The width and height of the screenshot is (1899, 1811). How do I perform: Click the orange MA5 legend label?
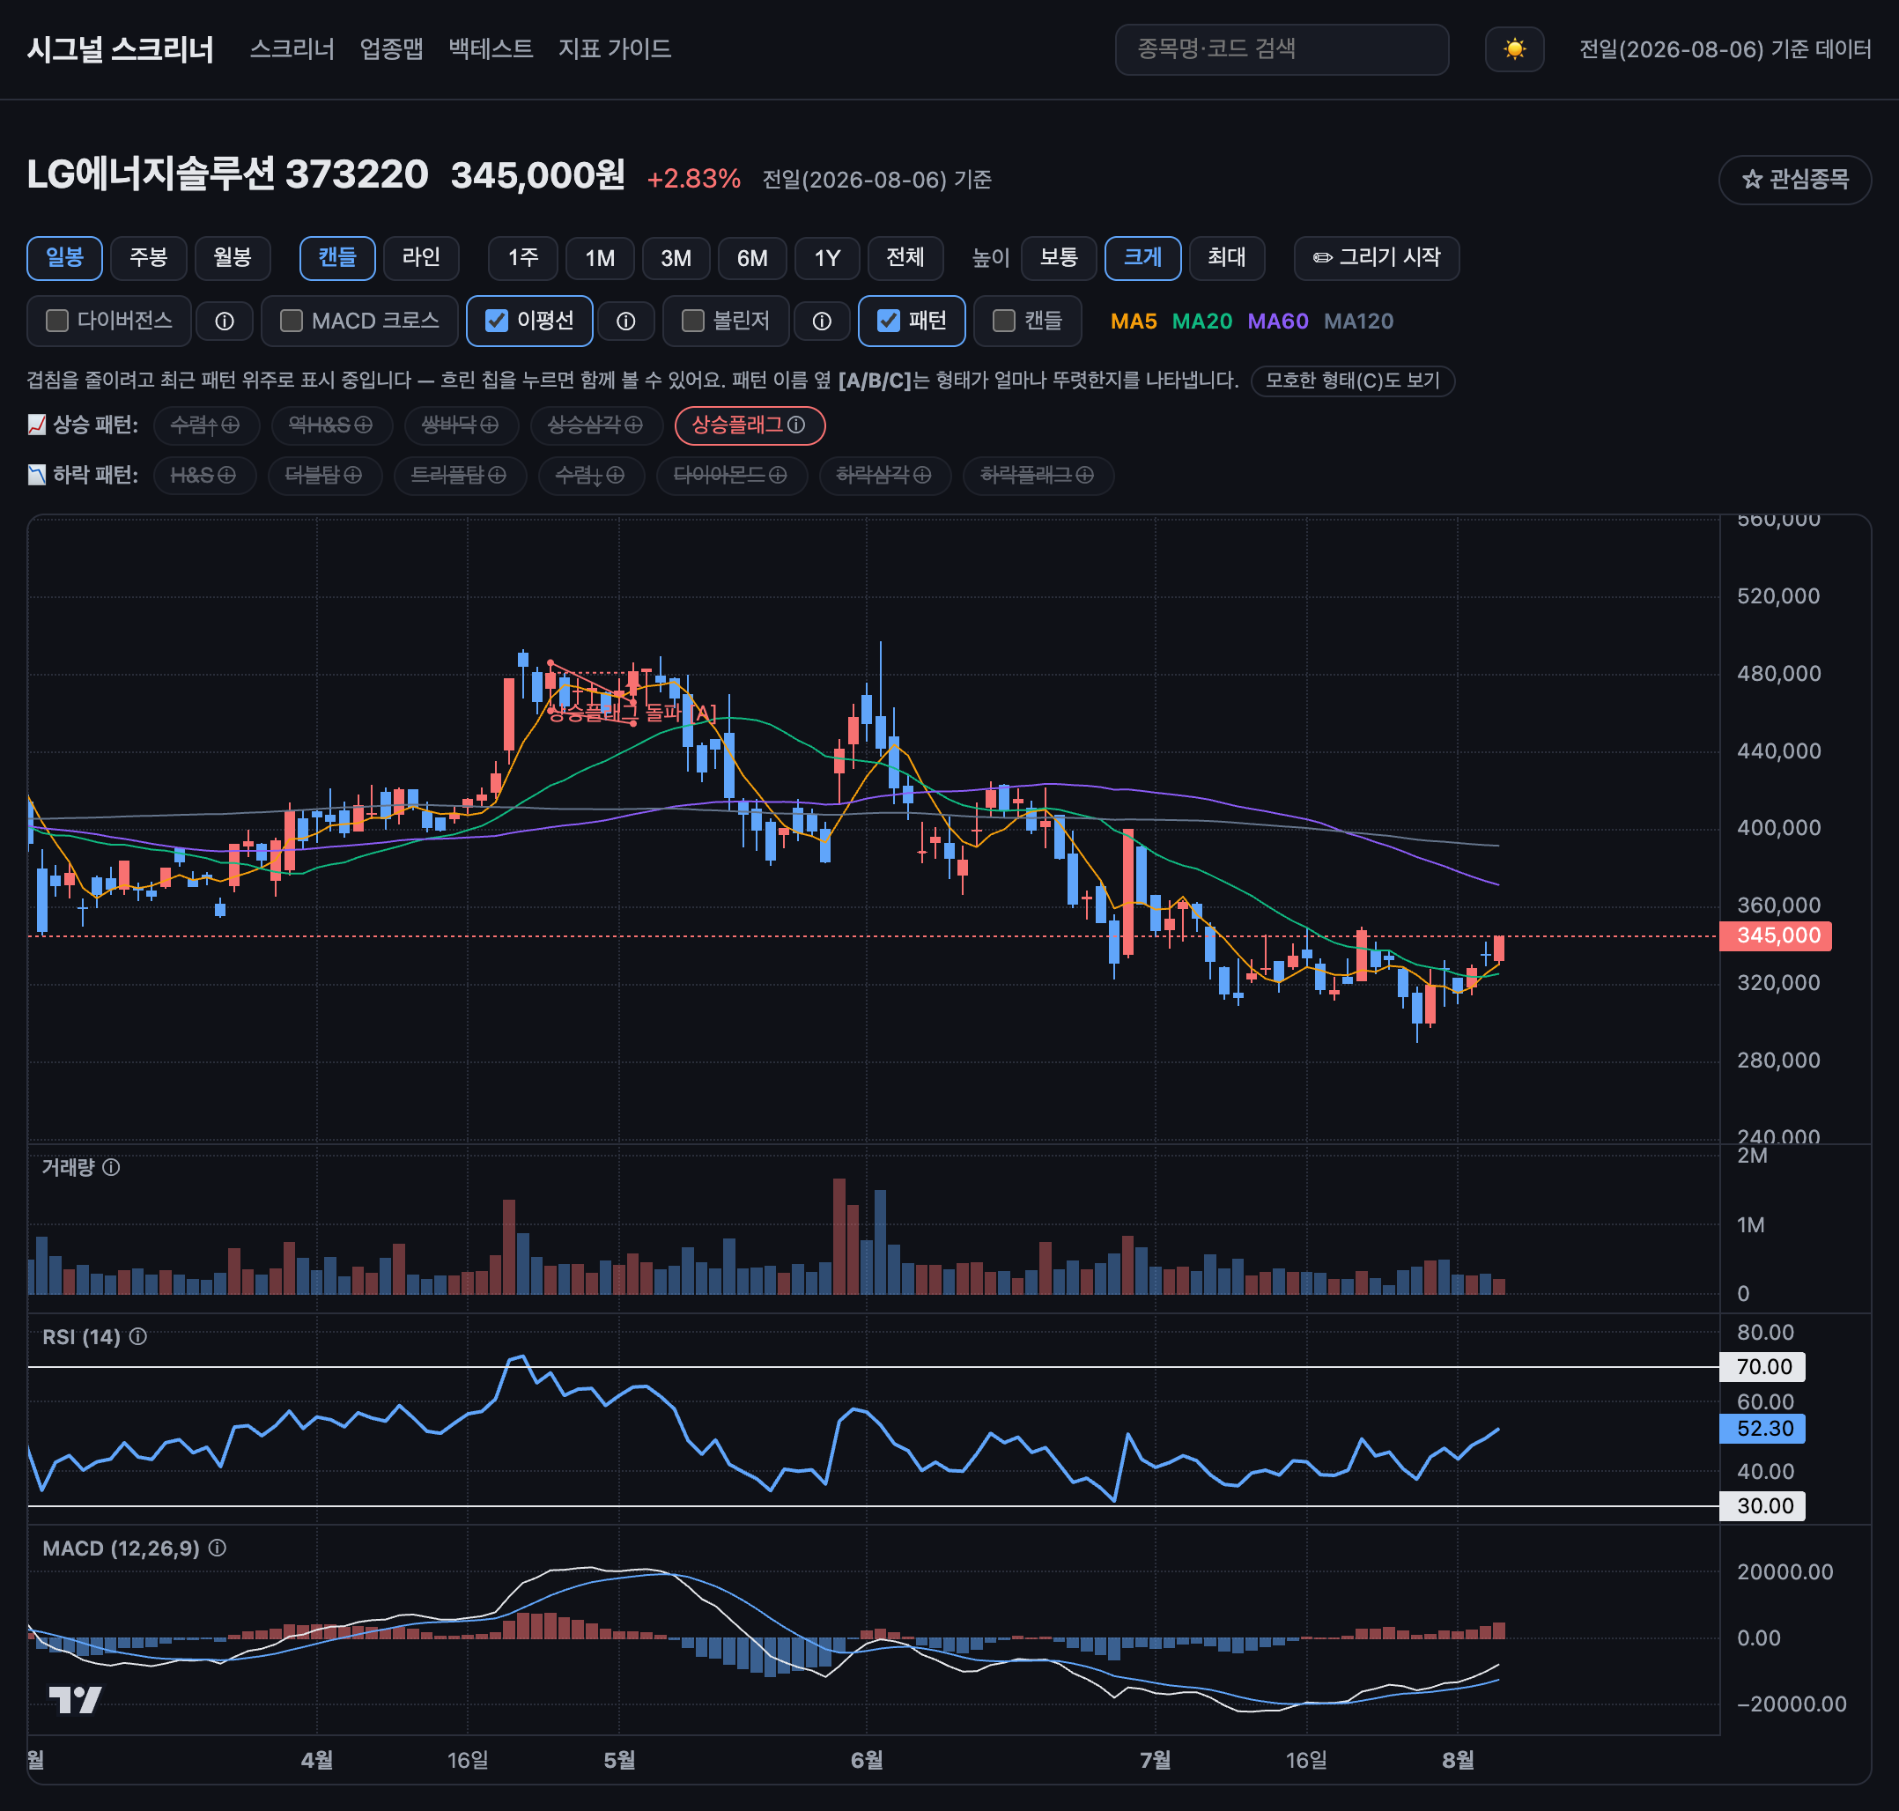coord(1134,322)
